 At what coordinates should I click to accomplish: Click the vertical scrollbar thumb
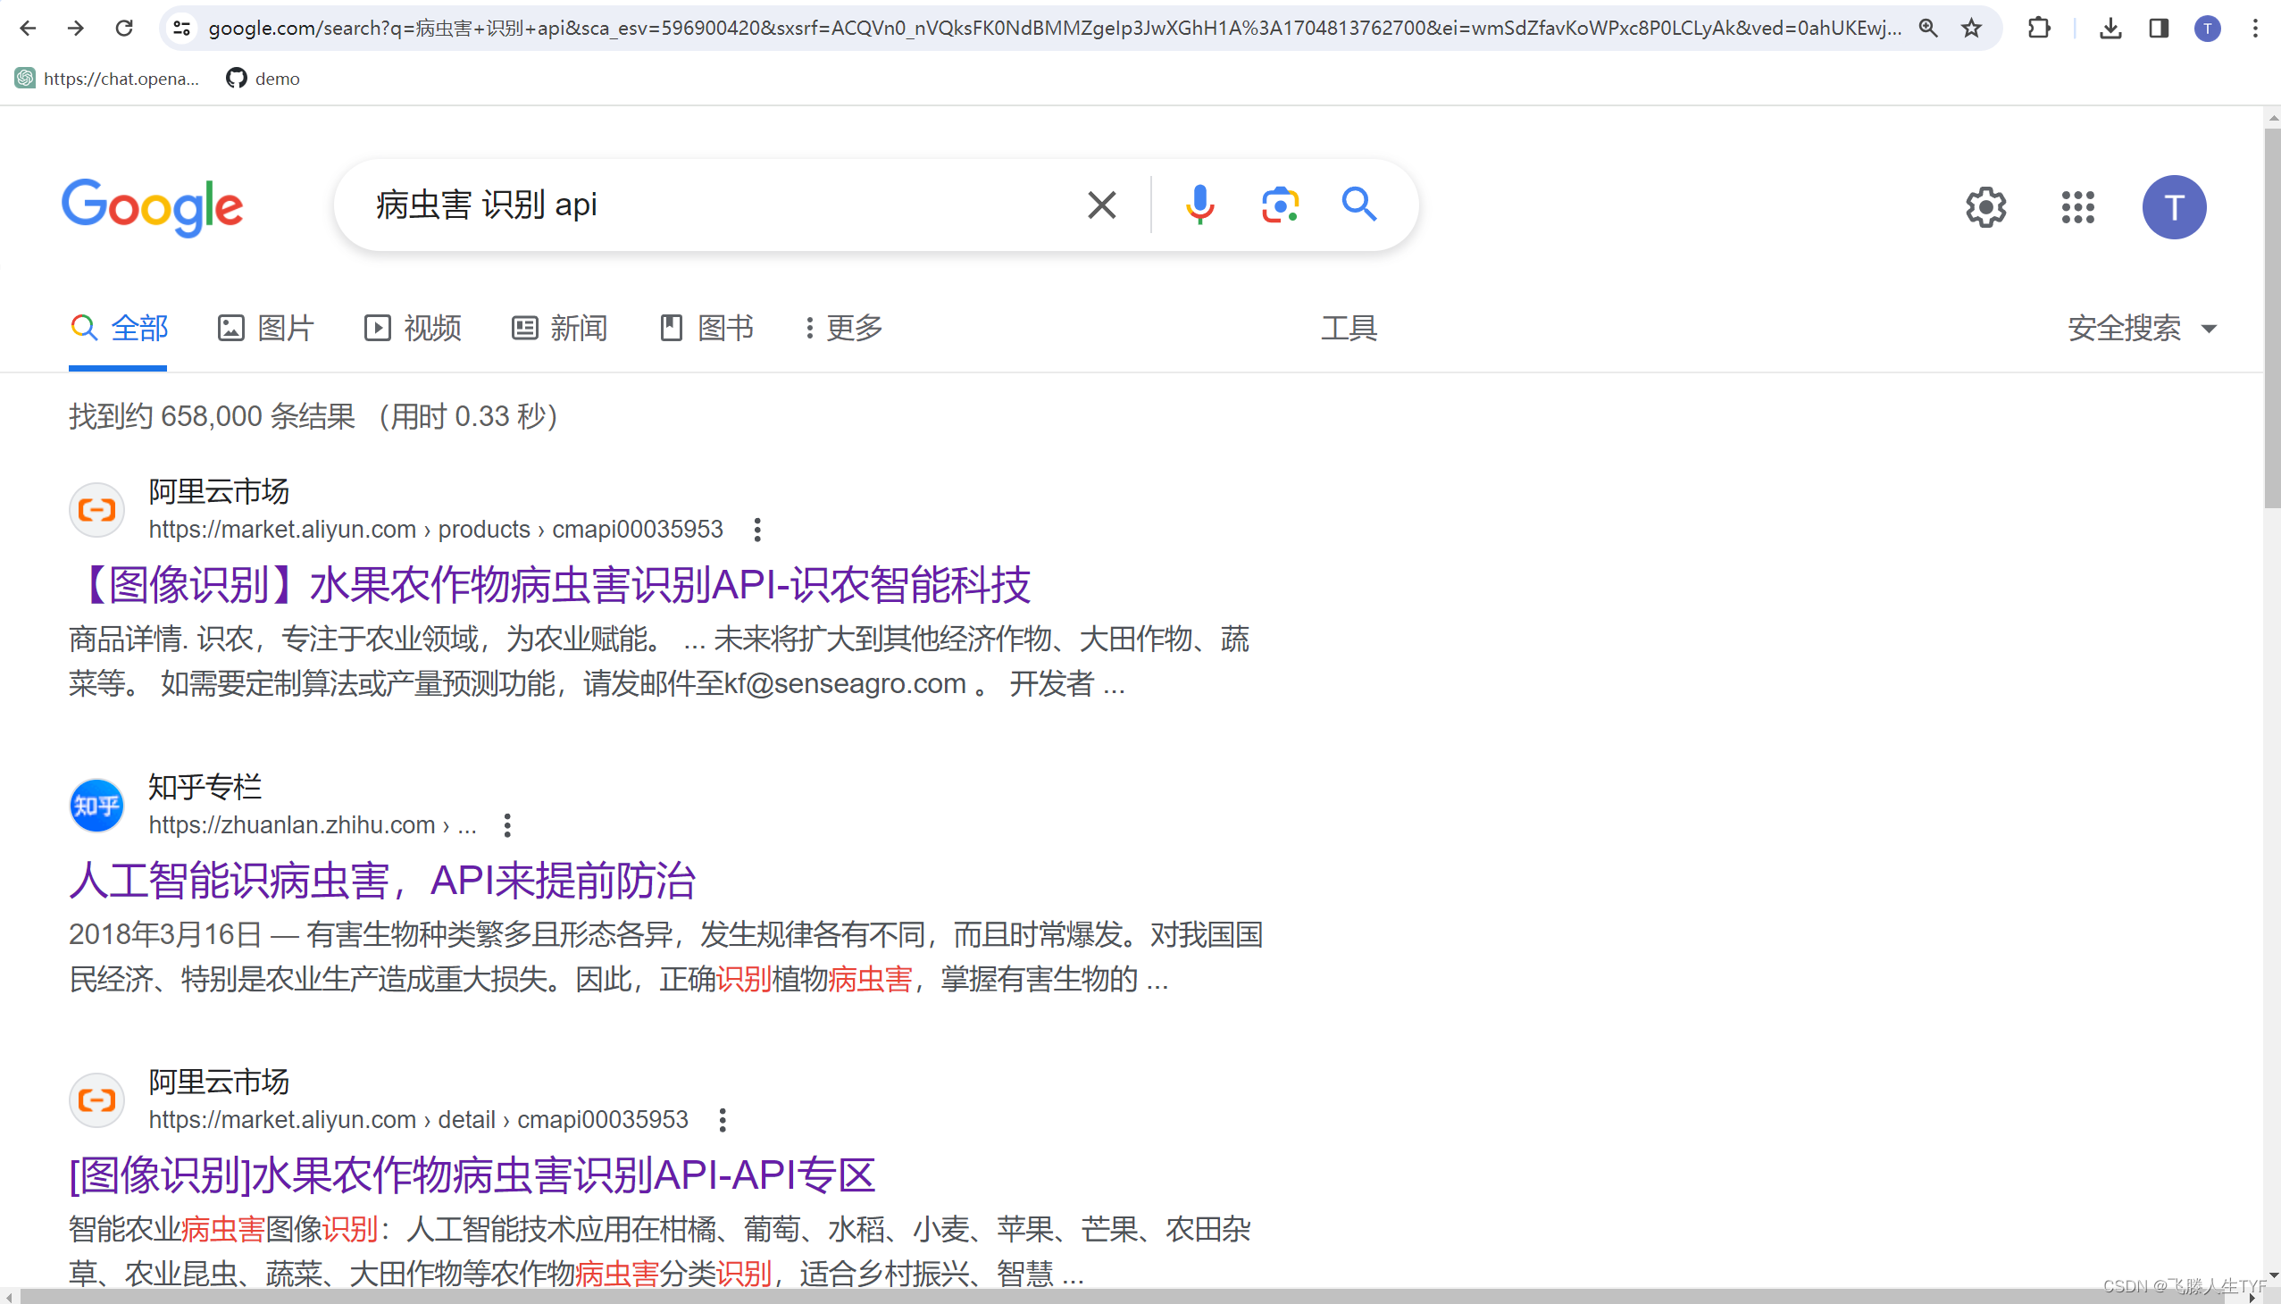pos(2272,318)
